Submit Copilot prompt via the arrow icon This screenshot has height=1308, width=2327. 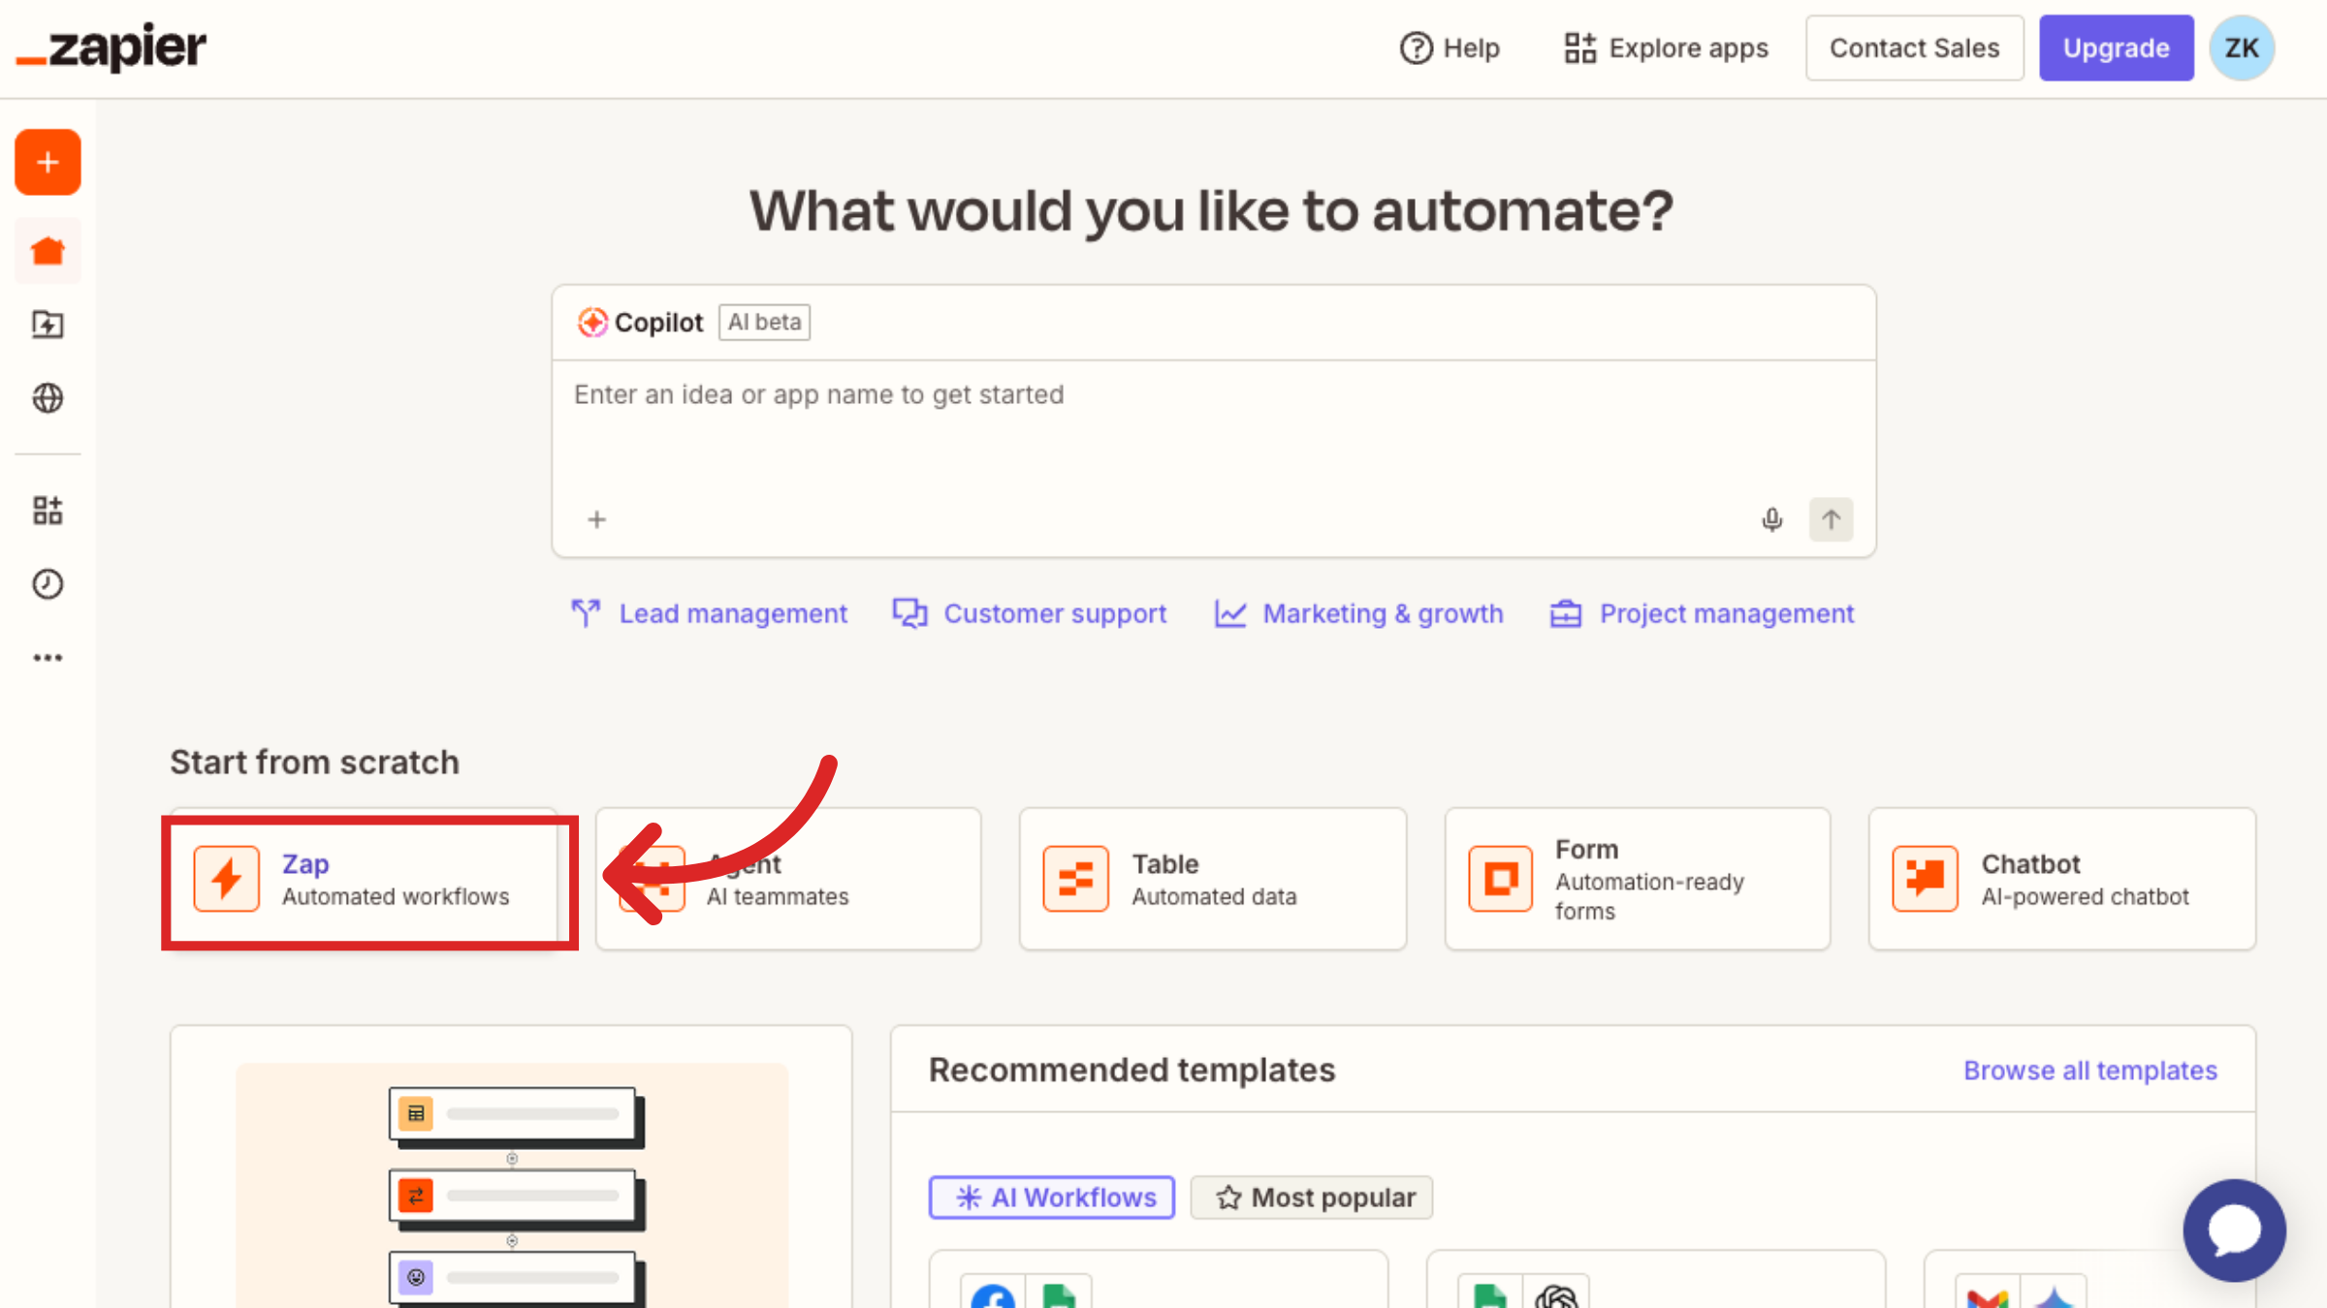[1831, 519]
